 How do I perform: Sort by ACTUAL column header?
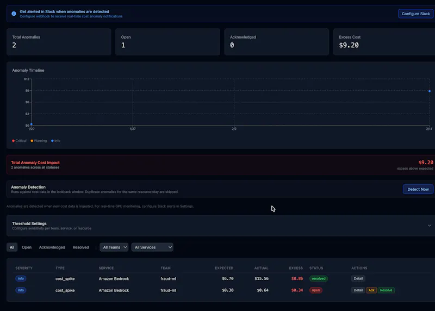pos(262,268)
